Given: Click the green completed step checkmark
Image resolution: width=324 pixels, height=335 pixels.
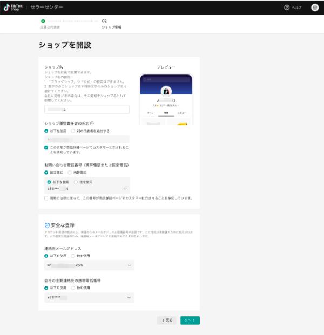Looking at the screenshot, I should 43,21.
